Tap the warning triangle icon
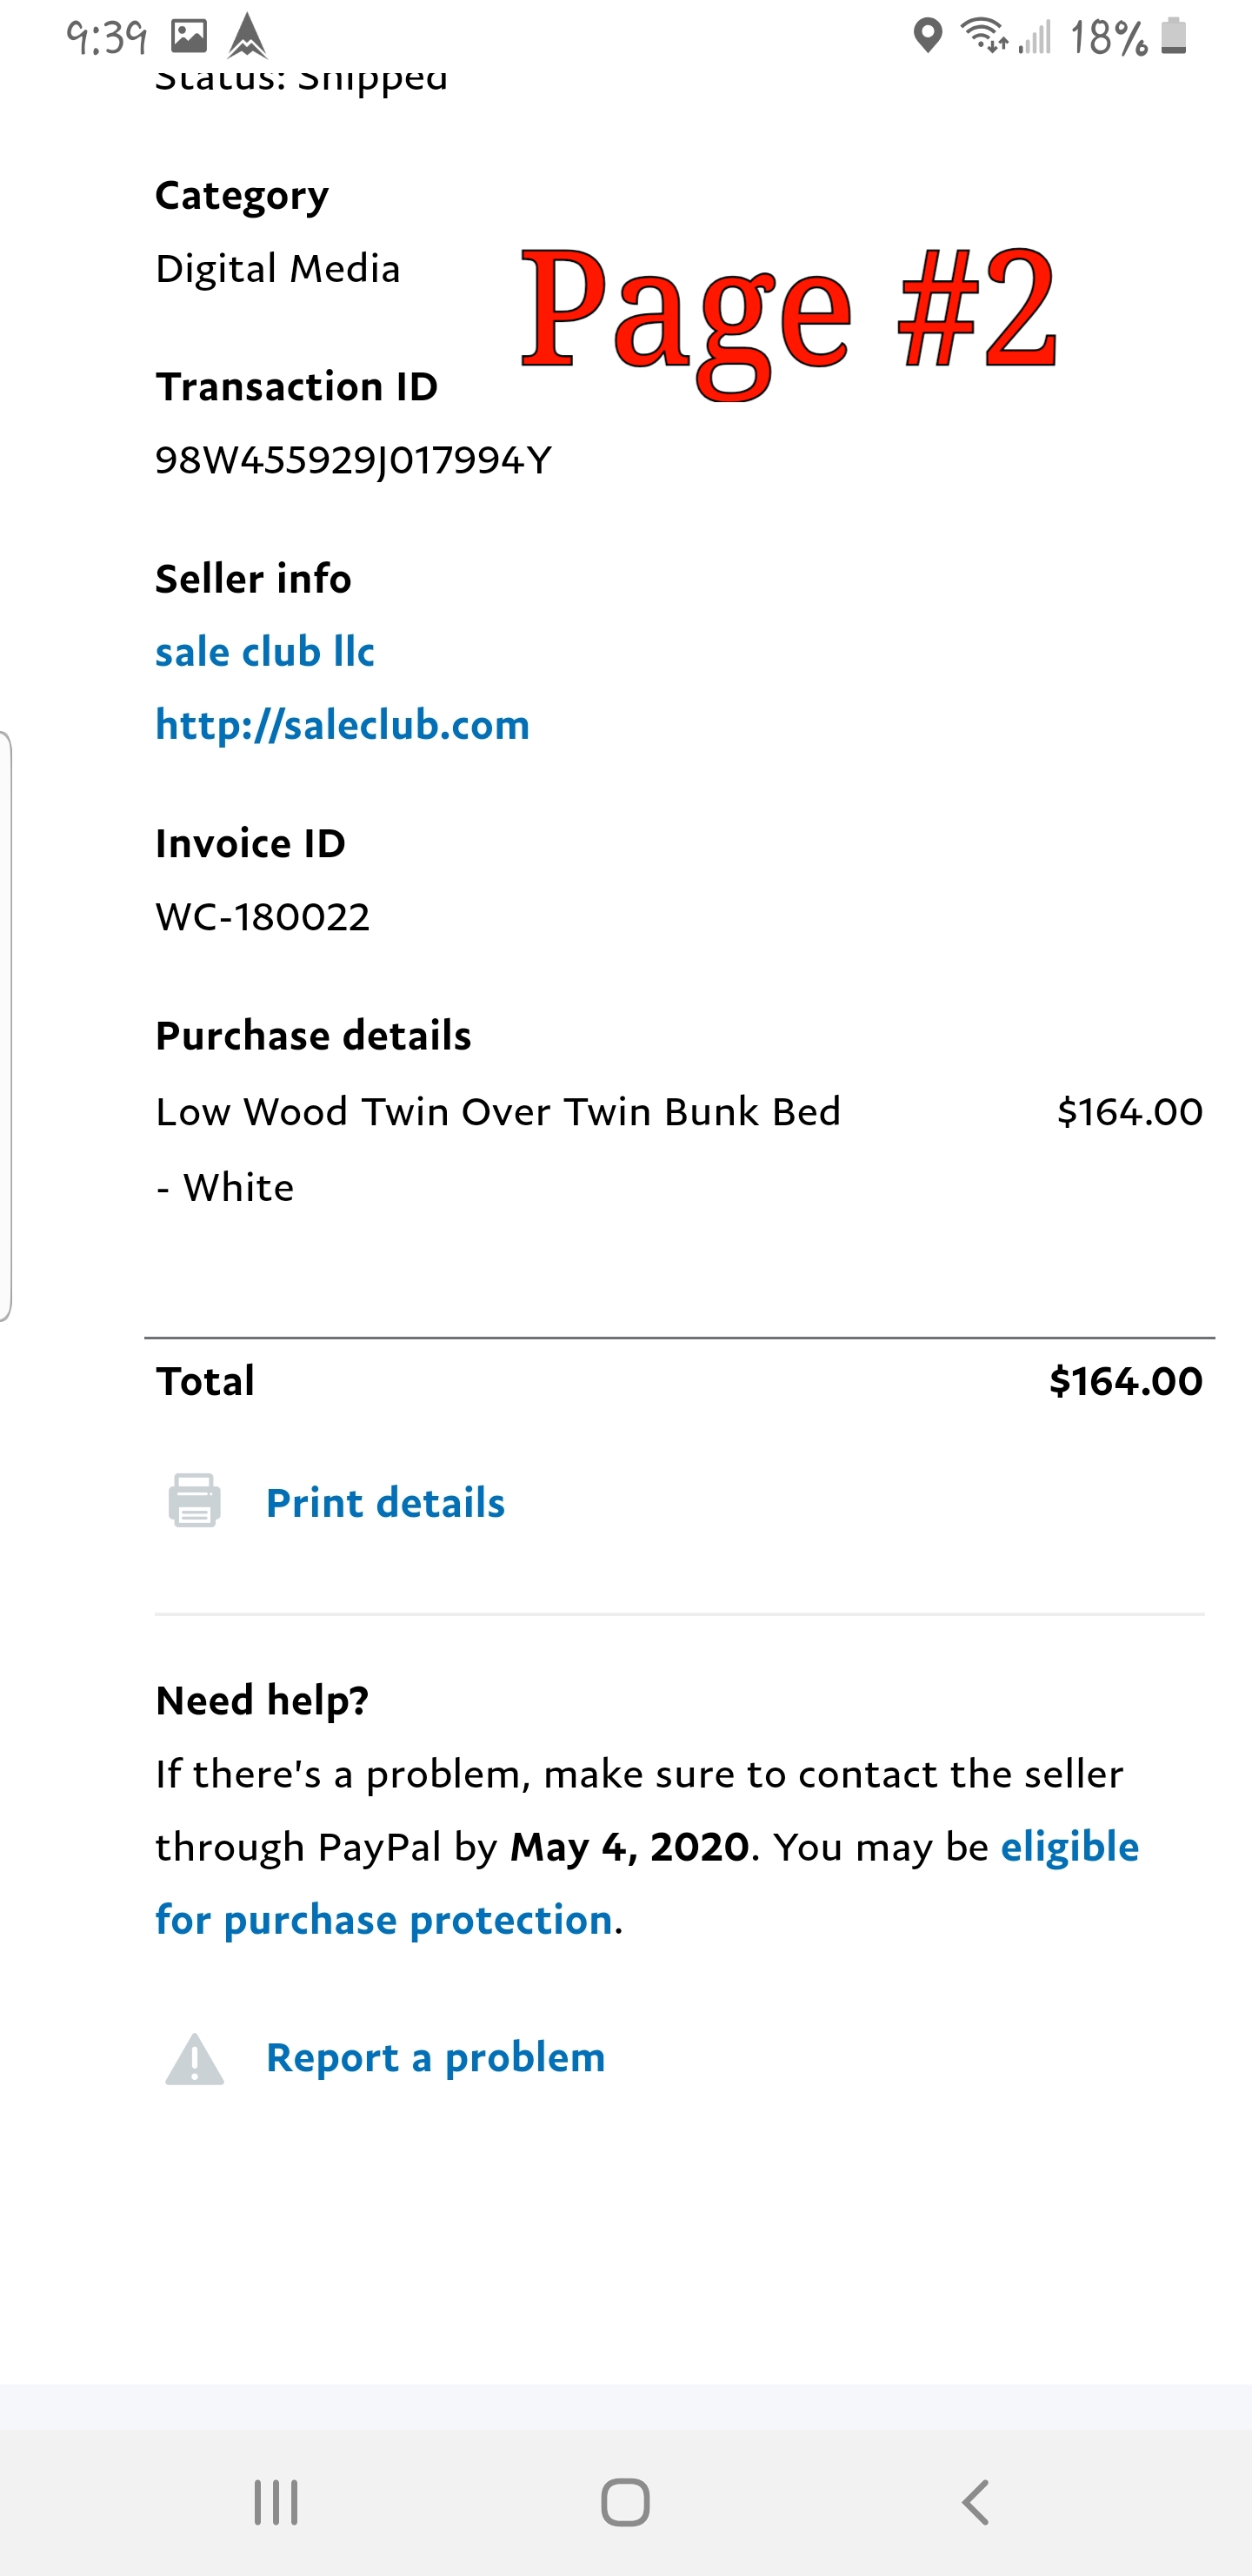 coord(194,2059)
